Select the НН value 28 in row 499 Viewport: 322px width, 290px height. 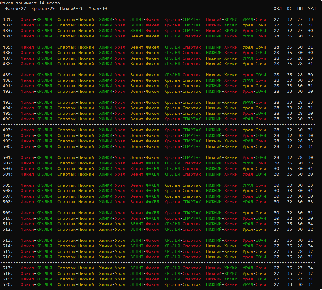[300, 141]
